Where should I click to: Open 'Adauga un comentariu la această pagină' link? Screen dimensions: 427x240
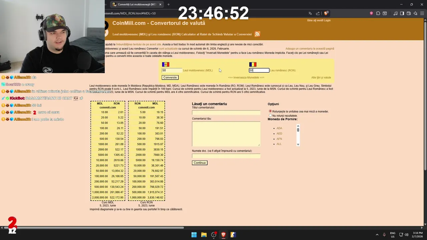click(x=310, y=49)
